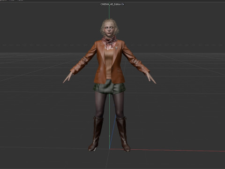Click the CINEMA_4D_Editor camera label

(x=111, y=4)
